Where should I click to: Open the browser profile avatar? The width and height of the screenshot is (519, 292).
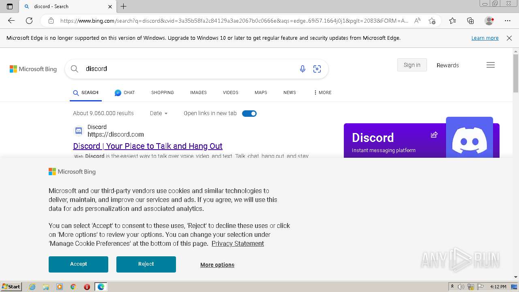[489, 21]
